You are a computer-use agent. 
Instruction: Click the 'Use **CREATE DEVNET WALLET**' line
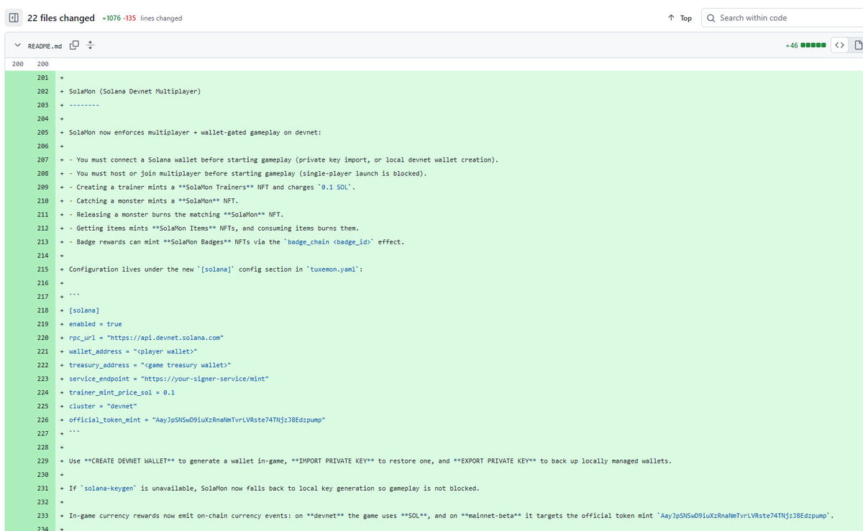click(x=370, y=461)
